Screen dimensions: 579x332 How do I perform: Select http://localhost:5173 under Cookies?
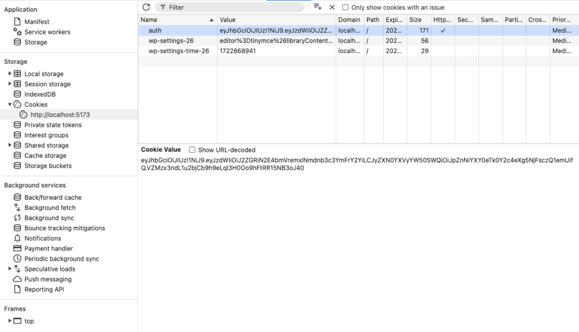60,115
